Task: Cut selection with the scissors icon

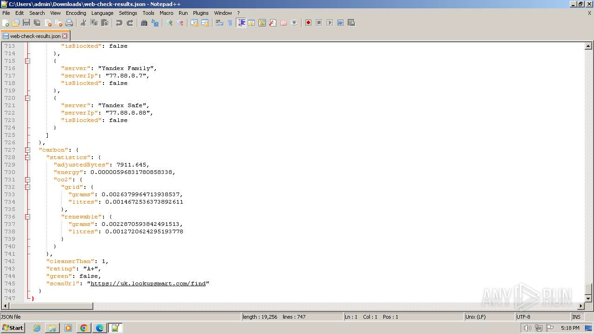Action: [x=84, y=23]
